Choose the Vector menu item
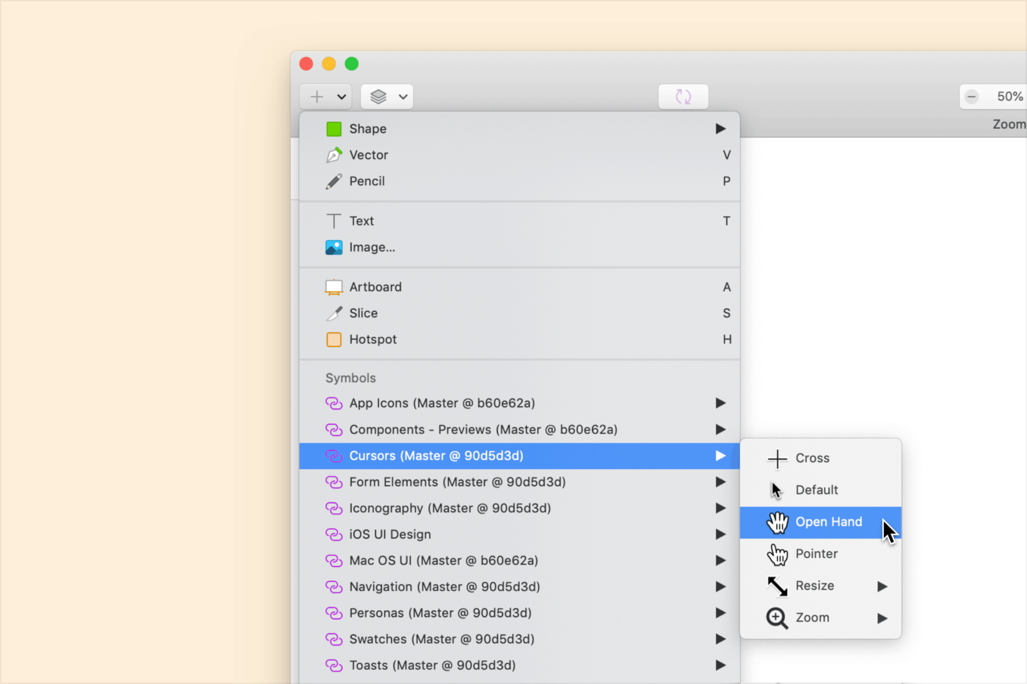The height and width of the screenshot is (684, 1027). pyautogui.click(x=520, y=155)
